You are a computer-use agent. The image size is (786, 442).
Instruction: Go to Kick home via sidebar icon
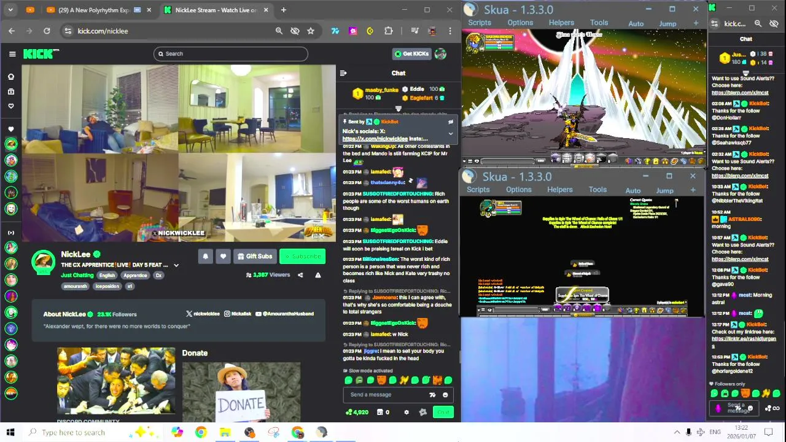coord(11,77)
